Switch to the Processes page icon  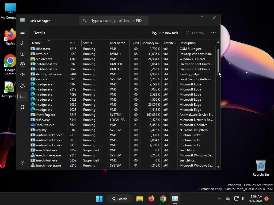[22, 43]
